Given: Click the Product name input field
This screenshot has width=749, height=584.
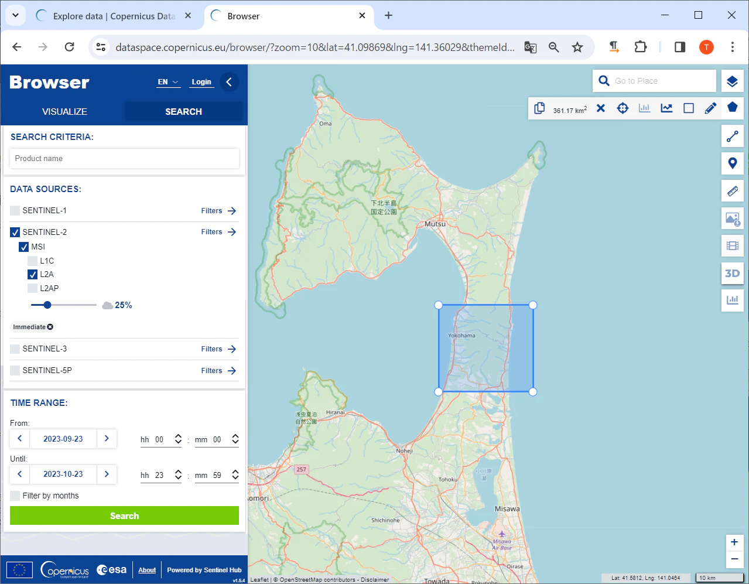Looking at the screenshot, I should [124, 158].
